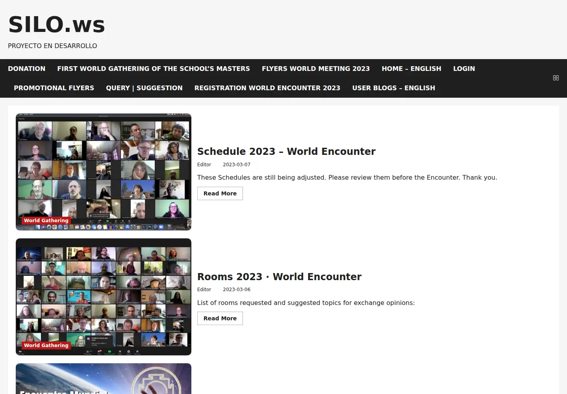This screenshot has height=394, width=567.
Task: Click the PROYECTO EN DESARROLLO tagline
Action: point(52,46)
